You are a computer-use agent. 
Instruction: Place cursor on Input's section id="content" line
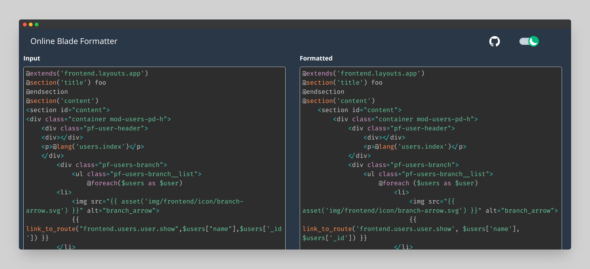pyautogui.click(x=68, y=110)
